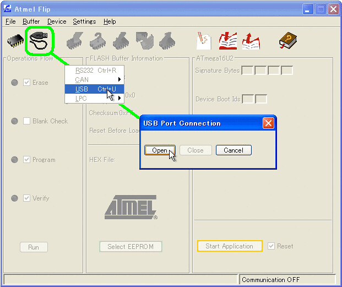Click the Select Device chip icon

(x=15, y=40)
